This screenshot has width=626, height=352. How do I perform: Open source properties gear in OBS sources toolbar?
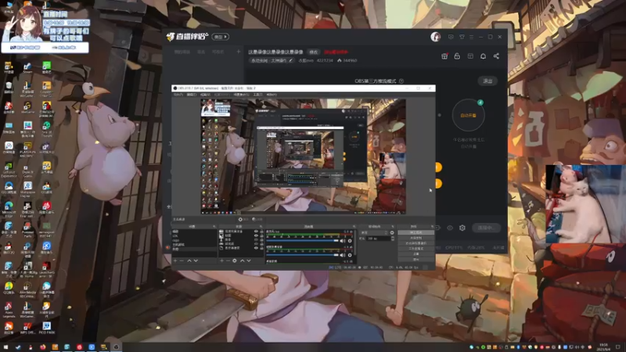click(234, 260)
